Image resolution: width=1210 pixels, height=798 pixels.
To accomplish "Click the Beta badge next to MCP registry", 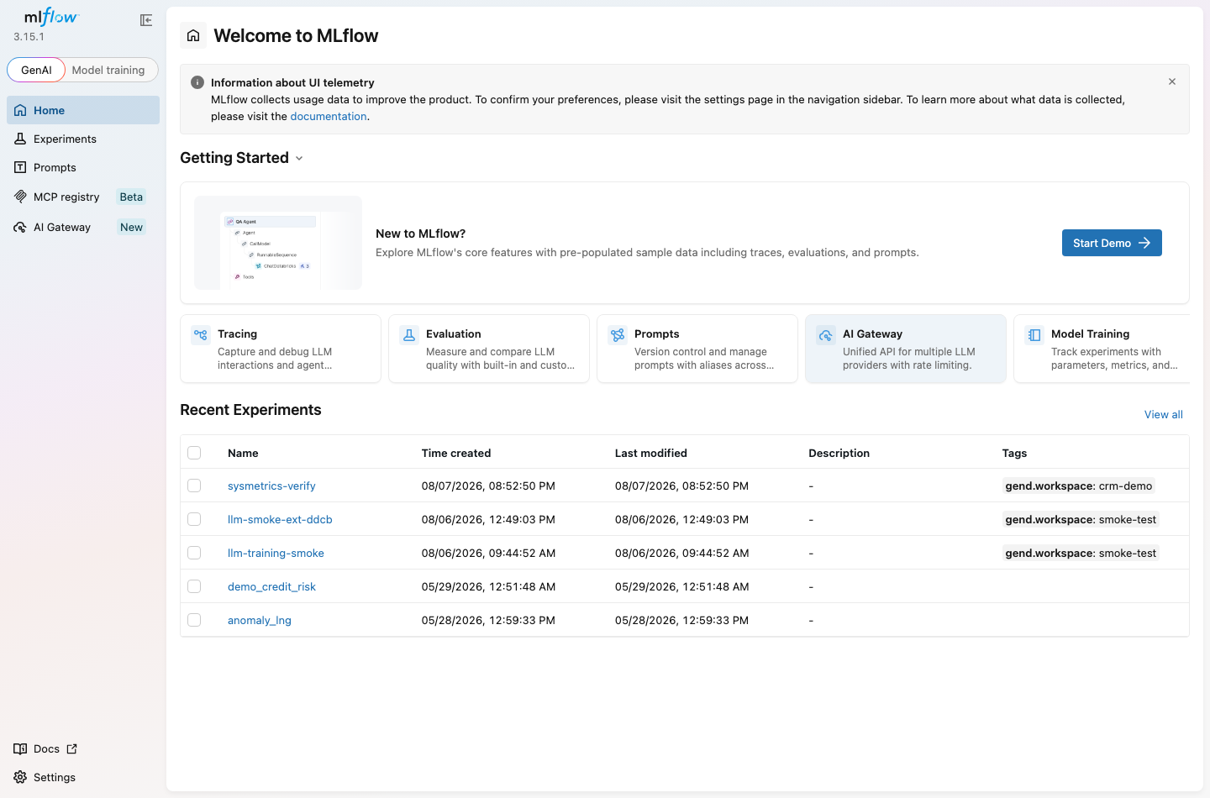I will pos(131,197).
